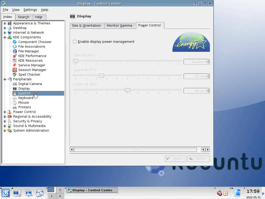Click the System Administration icon
This screenshot has width=265, height=199.
click(10, 131)
